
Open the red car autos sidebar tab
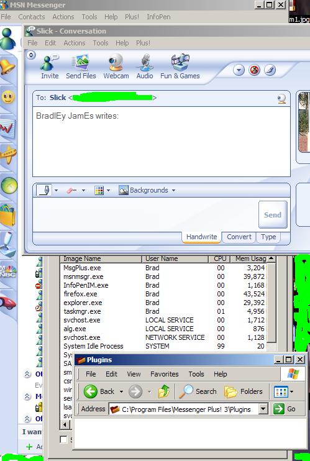click(7, 303)
